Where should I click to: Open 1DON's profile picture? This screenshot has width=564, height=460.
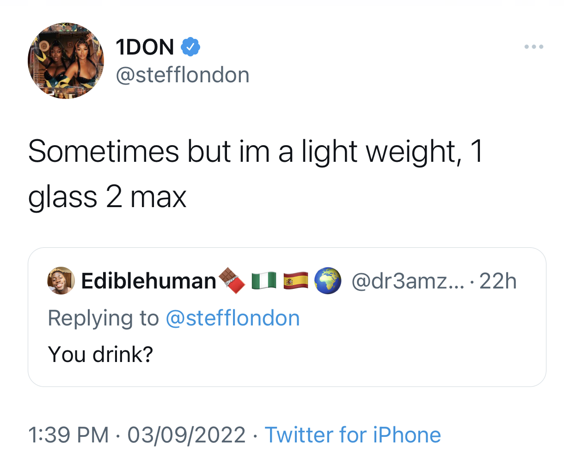(x=66, y=61)
